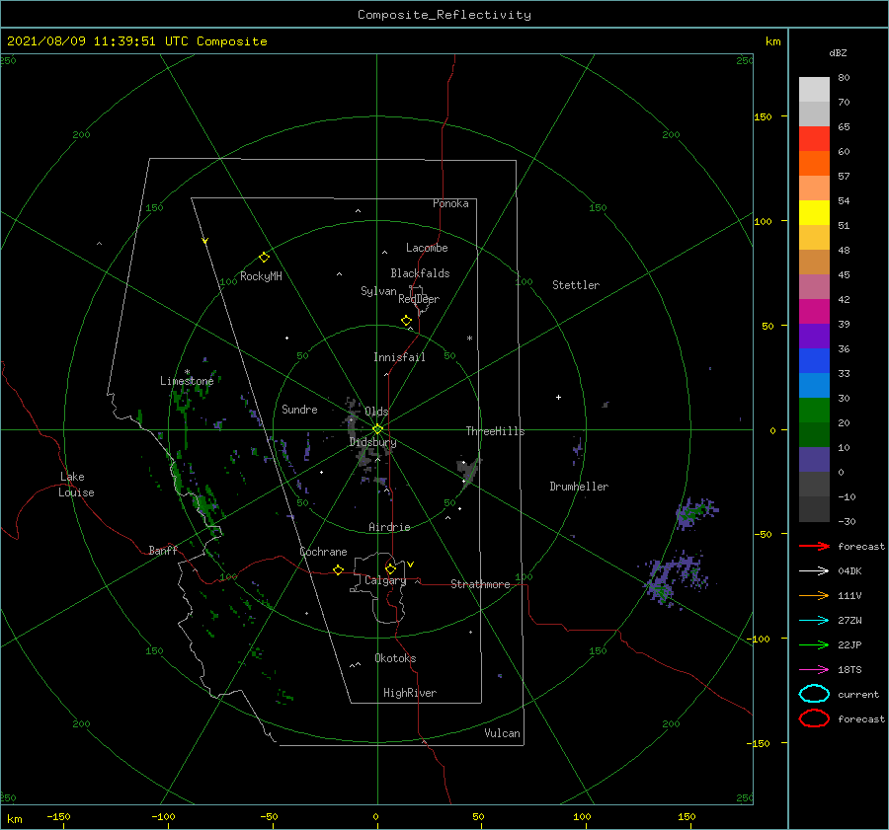Click the yellow radar-center diamond at Olds
The width and height of the screenshot is (889, 830).
click(377, 429)
